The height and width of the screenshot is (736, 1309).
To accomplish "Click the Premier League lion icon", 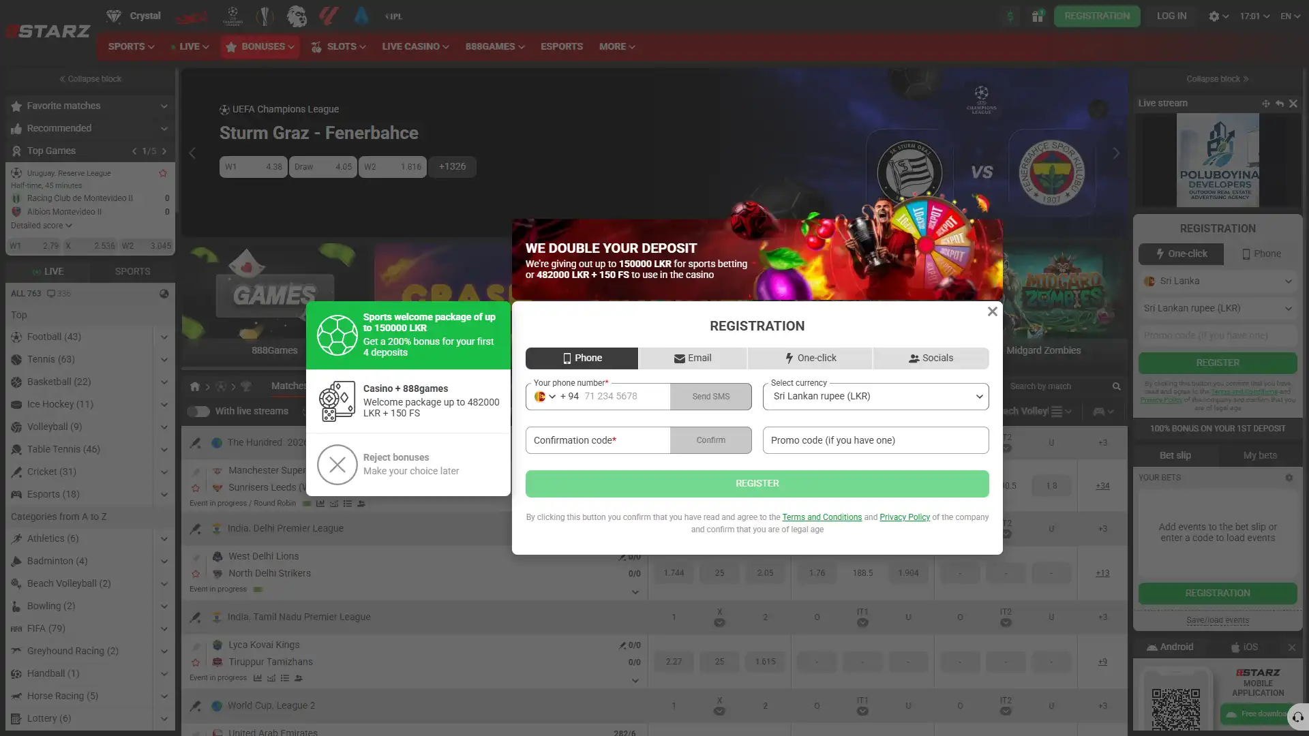I will tap(297, 16).
